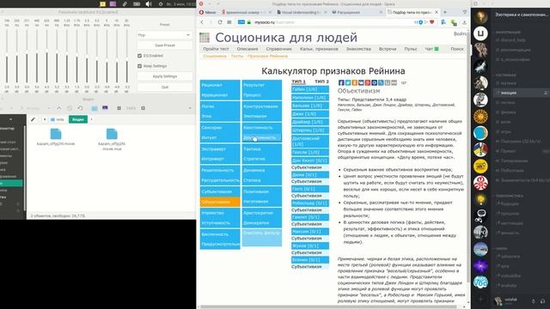The height and width of the screenshot is (309, 550).
Task: Click the up-arrow icon in file manager toolbar
Action: (59, 108)
